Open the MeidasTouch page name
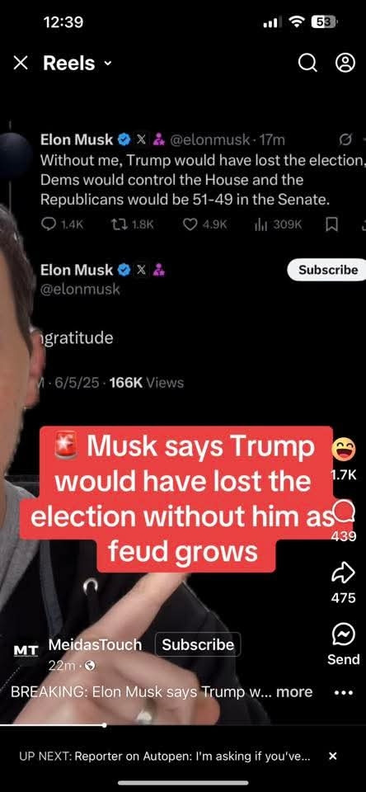This screenshot has height=792, width=366. pos(95,644)
